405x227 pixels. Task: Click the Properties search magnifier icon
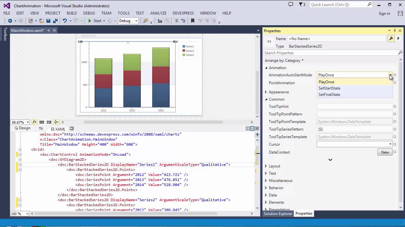pyautogui.click(x=400, y=53)
